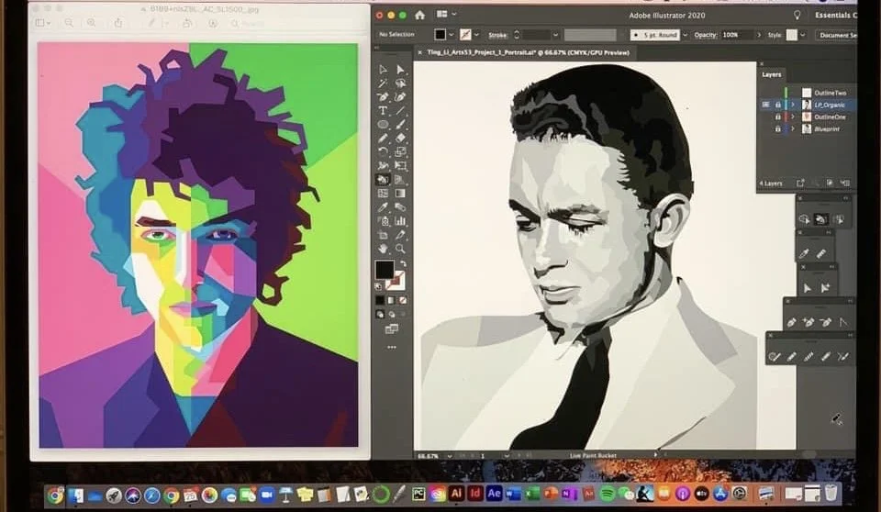Viewport: 881px width, 512px height.
Task: Select the Scale tool
Action: tap(400, 151)
